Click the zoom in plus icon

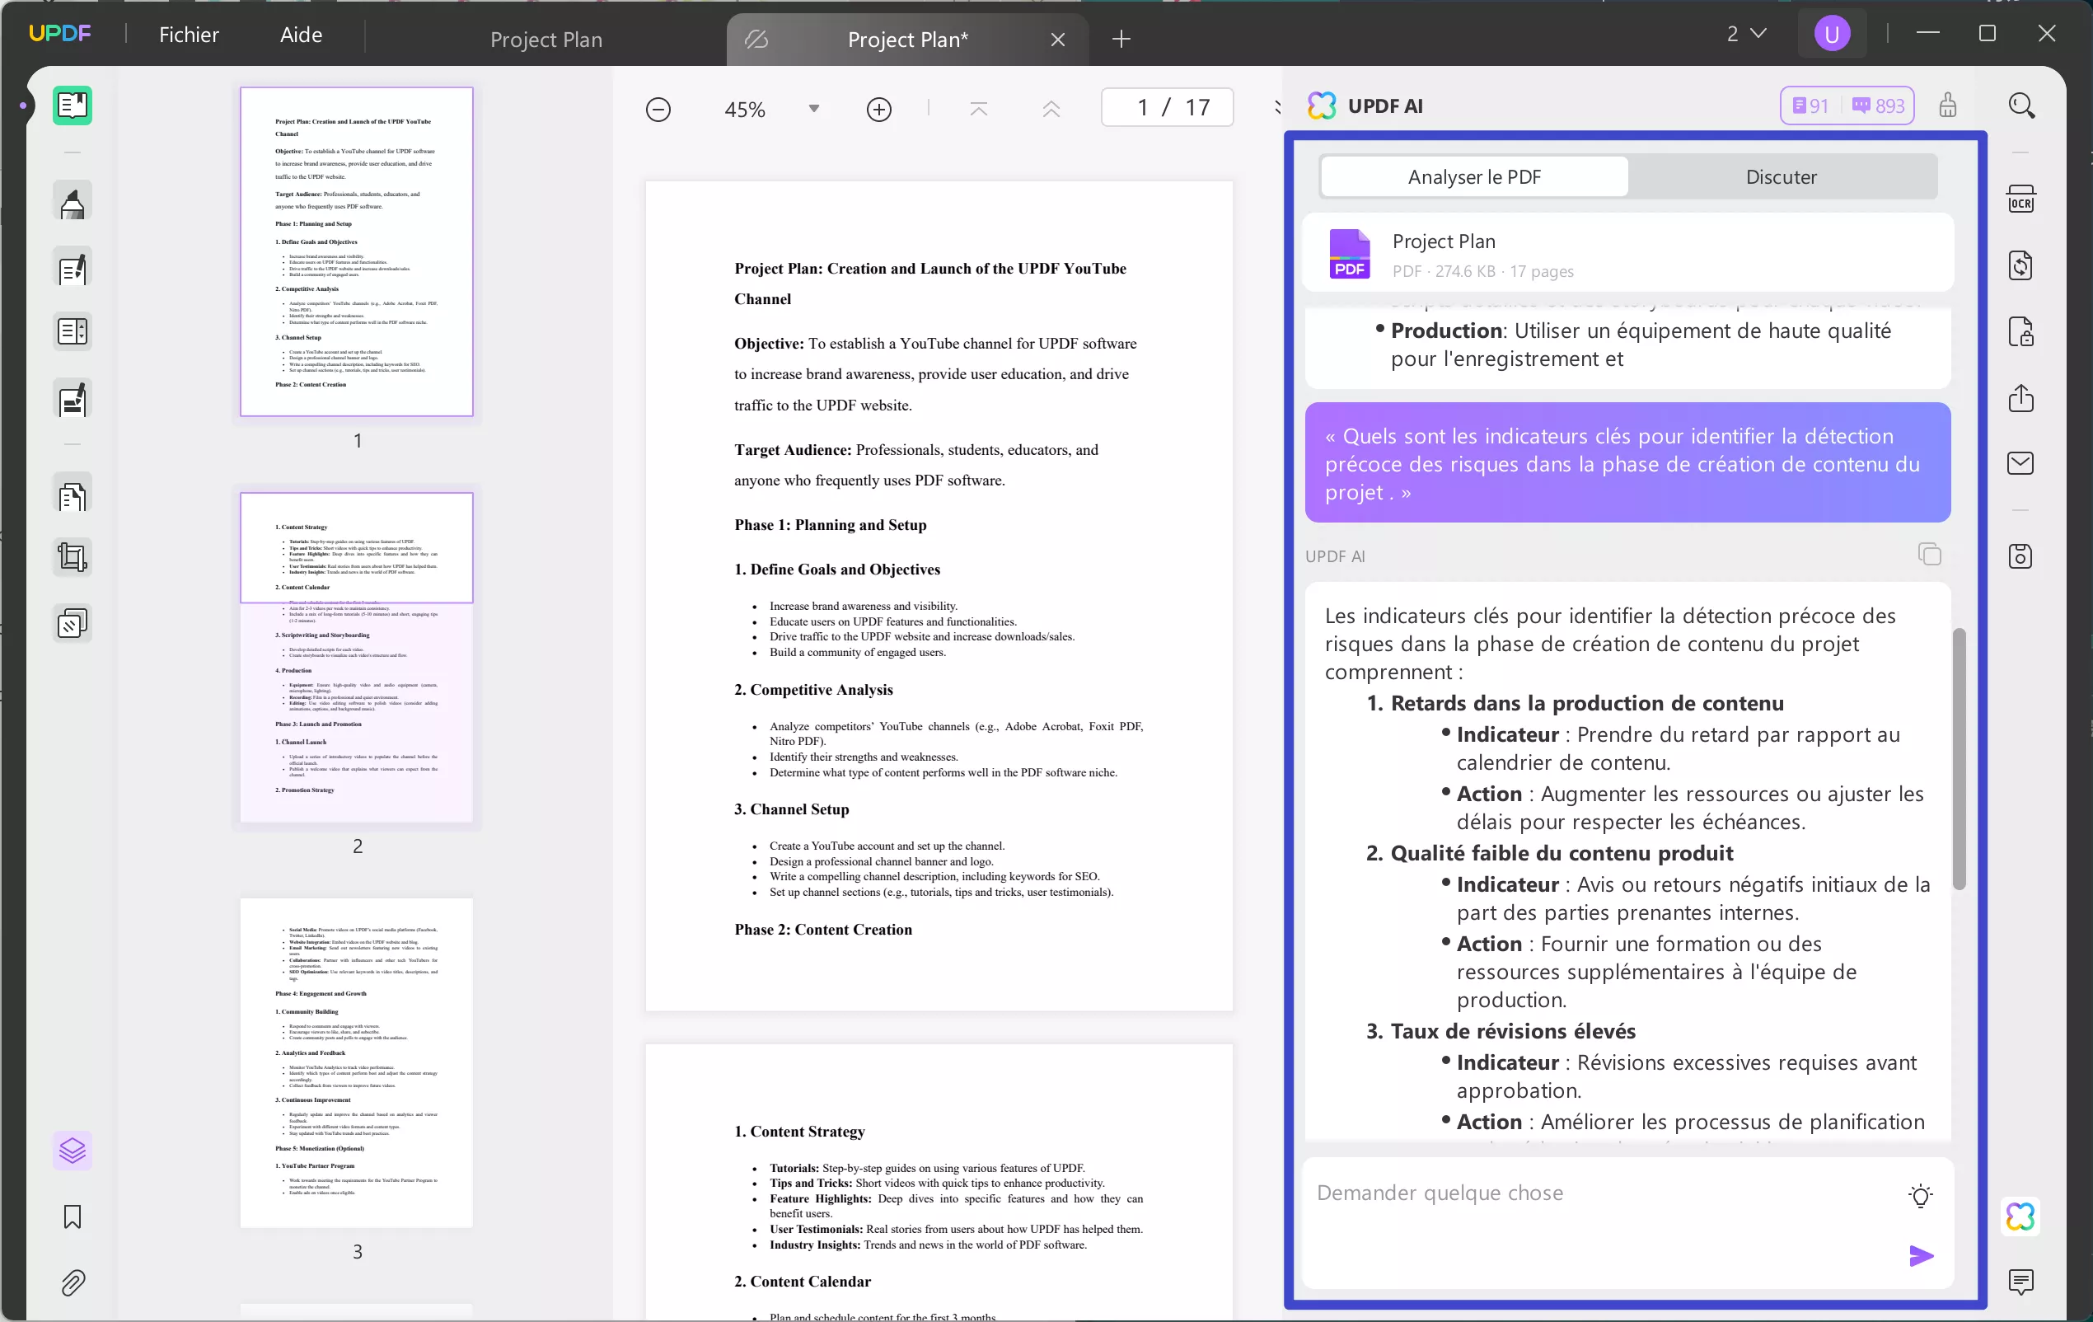[x=878, y=110]
